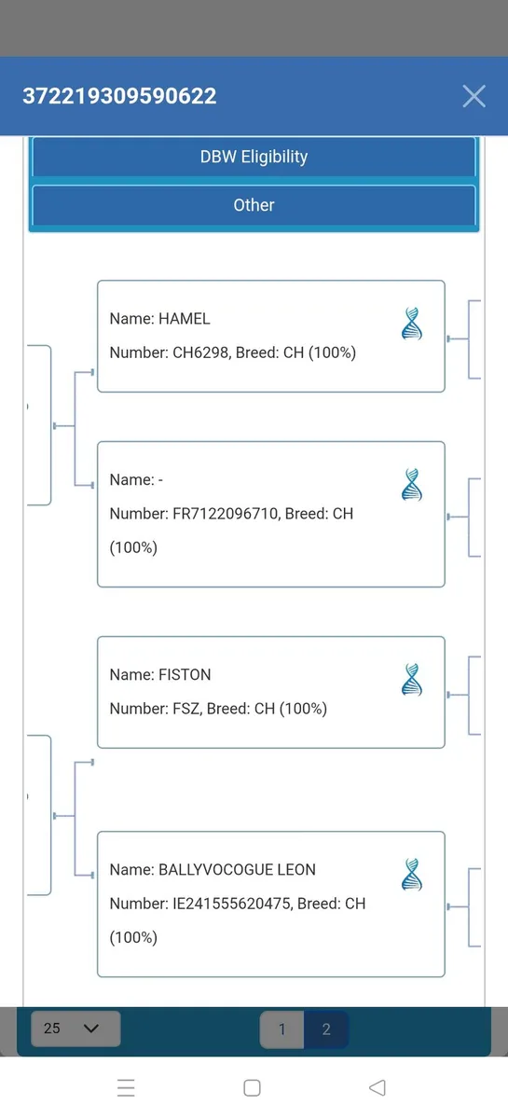This screenshot has height=1119, width=508.
Task: Tap the Android home square icon
Action: point(252,1087)
